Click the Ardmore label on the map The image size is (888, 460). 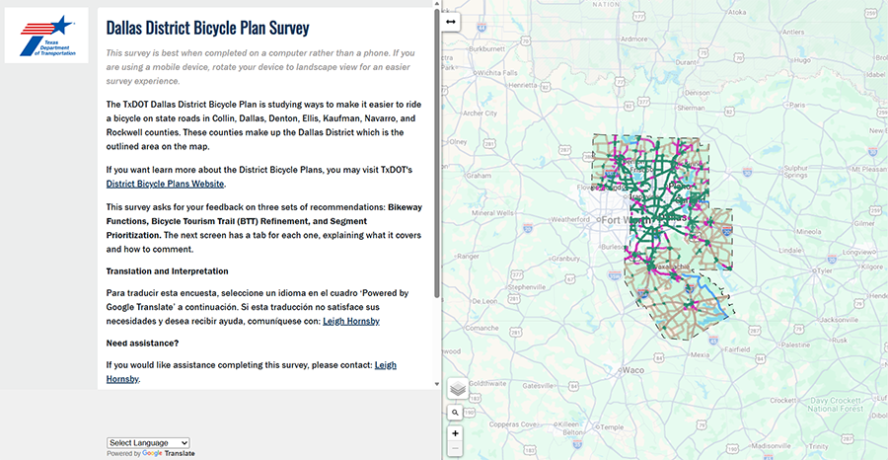point(634,39)
